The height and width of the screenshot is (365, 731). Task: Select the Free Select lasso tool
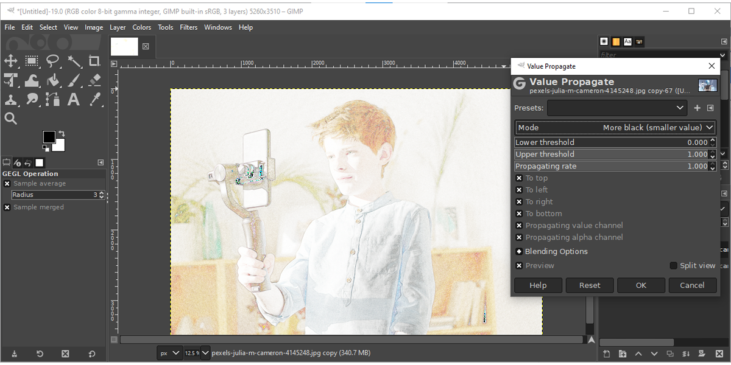tap(52, 61)
